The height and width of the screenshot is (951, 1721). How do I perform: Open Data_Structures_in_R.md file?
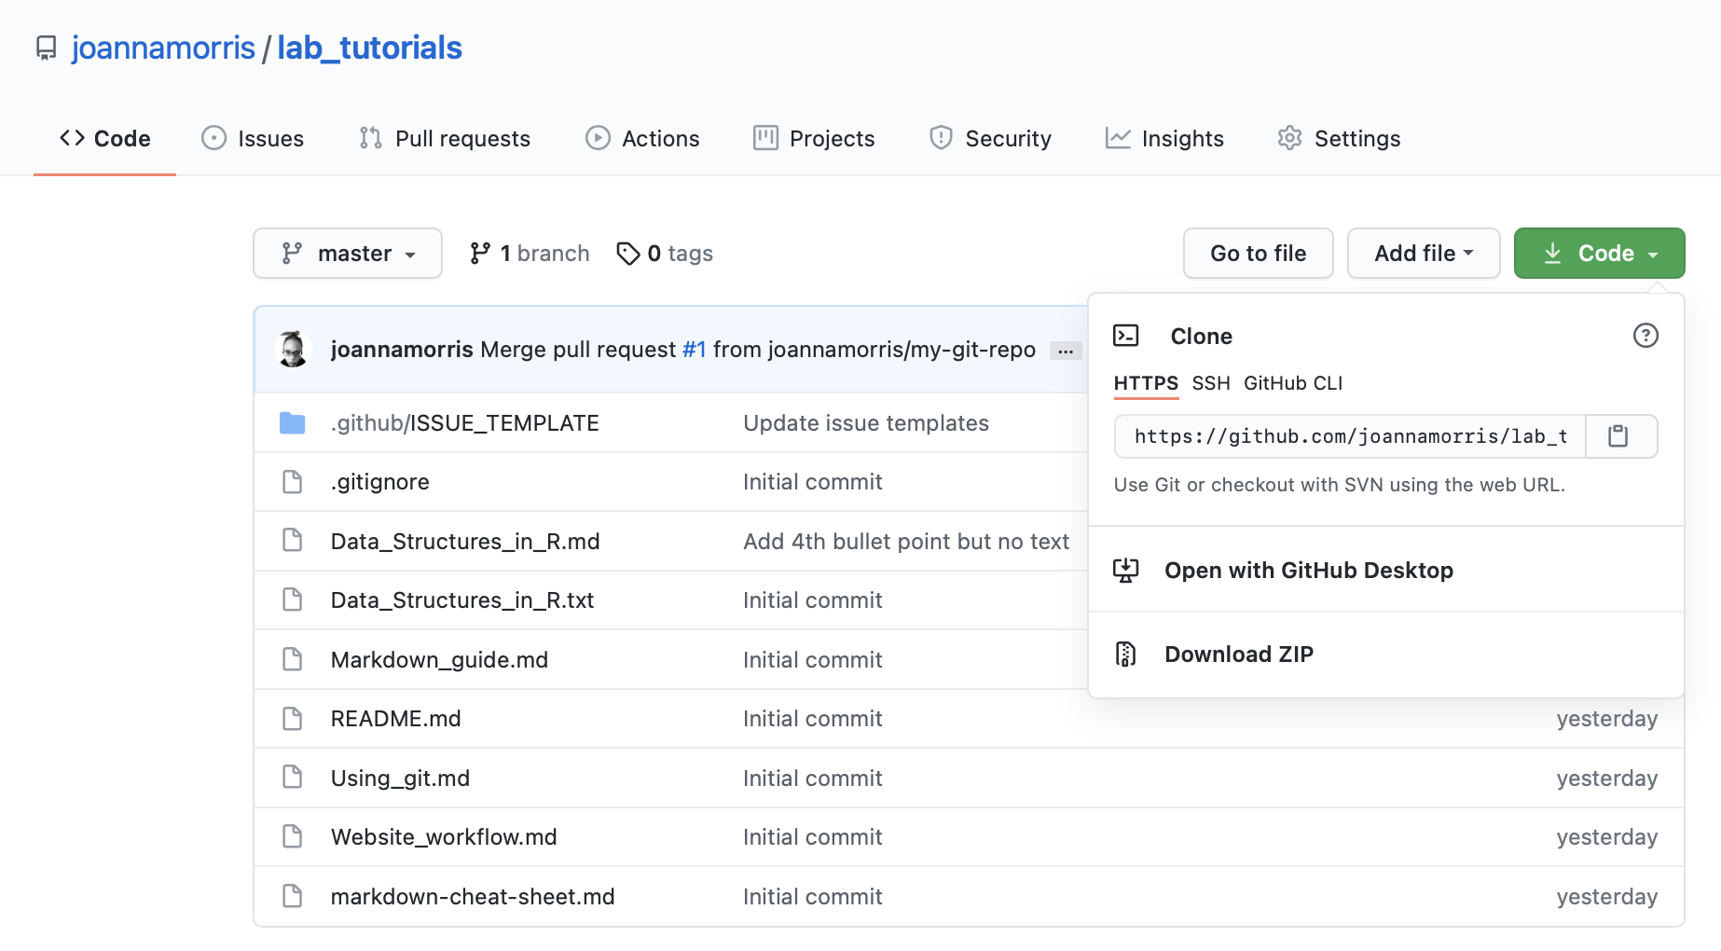[x=465, y=541]
